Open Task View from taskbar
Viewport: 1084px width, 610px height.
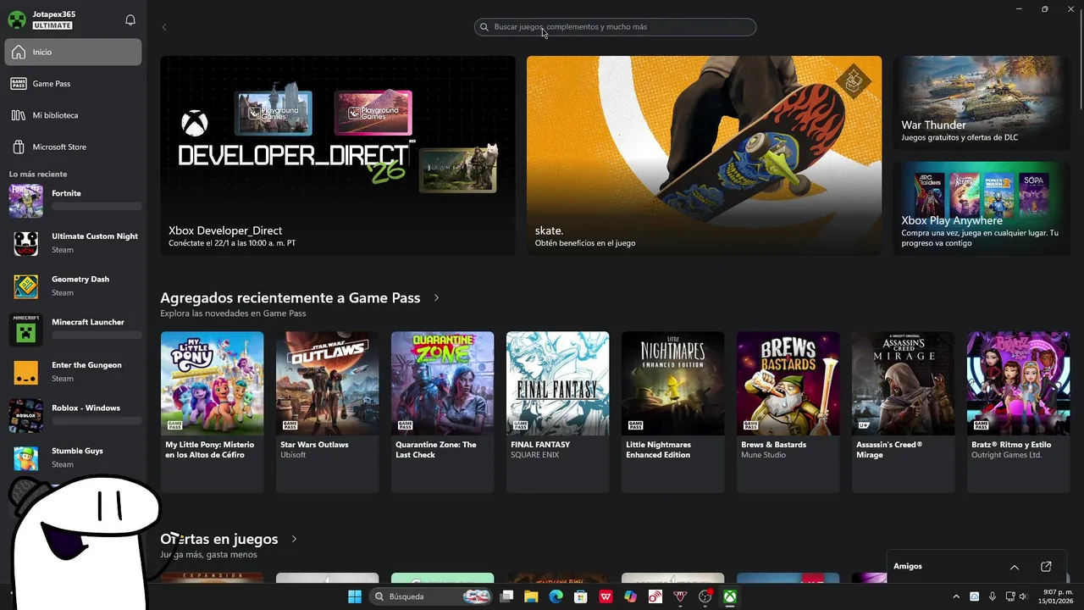click(x=506, y=596)
